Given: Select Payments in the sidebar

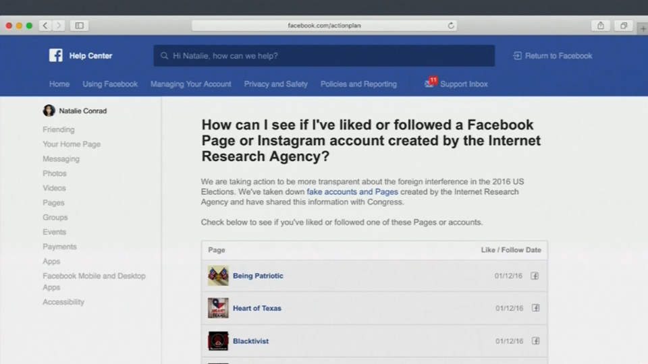Looking at the screenshot, I should (59, 247).
